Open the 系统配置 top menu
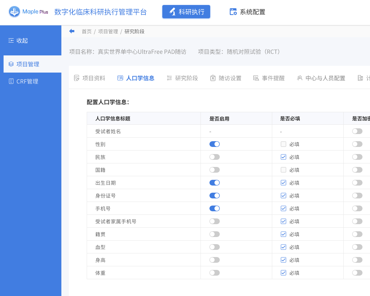 tap(248, 12)
